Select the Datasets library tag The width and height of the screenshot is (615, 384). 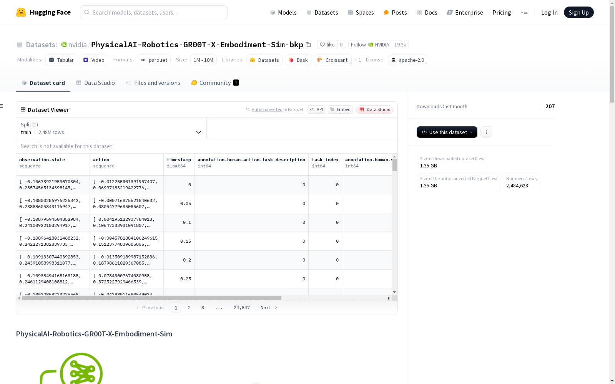[264, 60]
